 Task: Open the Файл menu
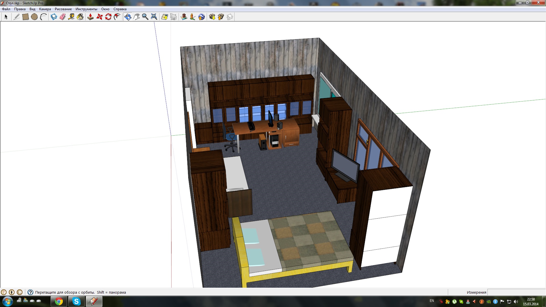pos(6,9)
